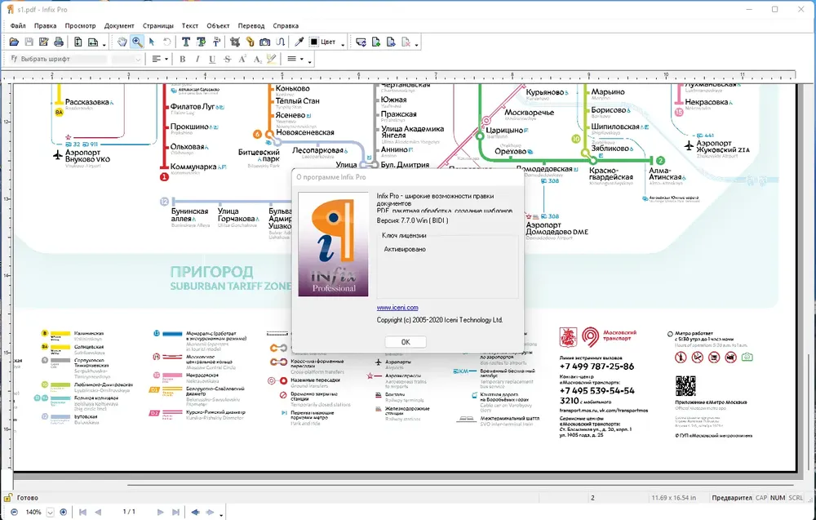Click the black Цвет color swatch

(314, 42)
